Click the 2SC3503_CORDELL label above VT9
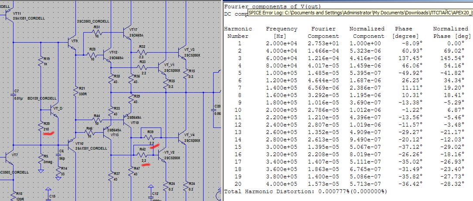The height and width of the screenshot is (201, 473). point(93,22)
